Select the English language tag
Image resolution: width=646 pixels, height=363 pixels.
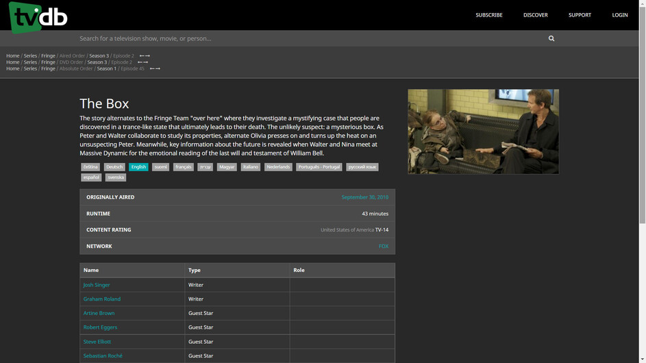coord(138,167)
